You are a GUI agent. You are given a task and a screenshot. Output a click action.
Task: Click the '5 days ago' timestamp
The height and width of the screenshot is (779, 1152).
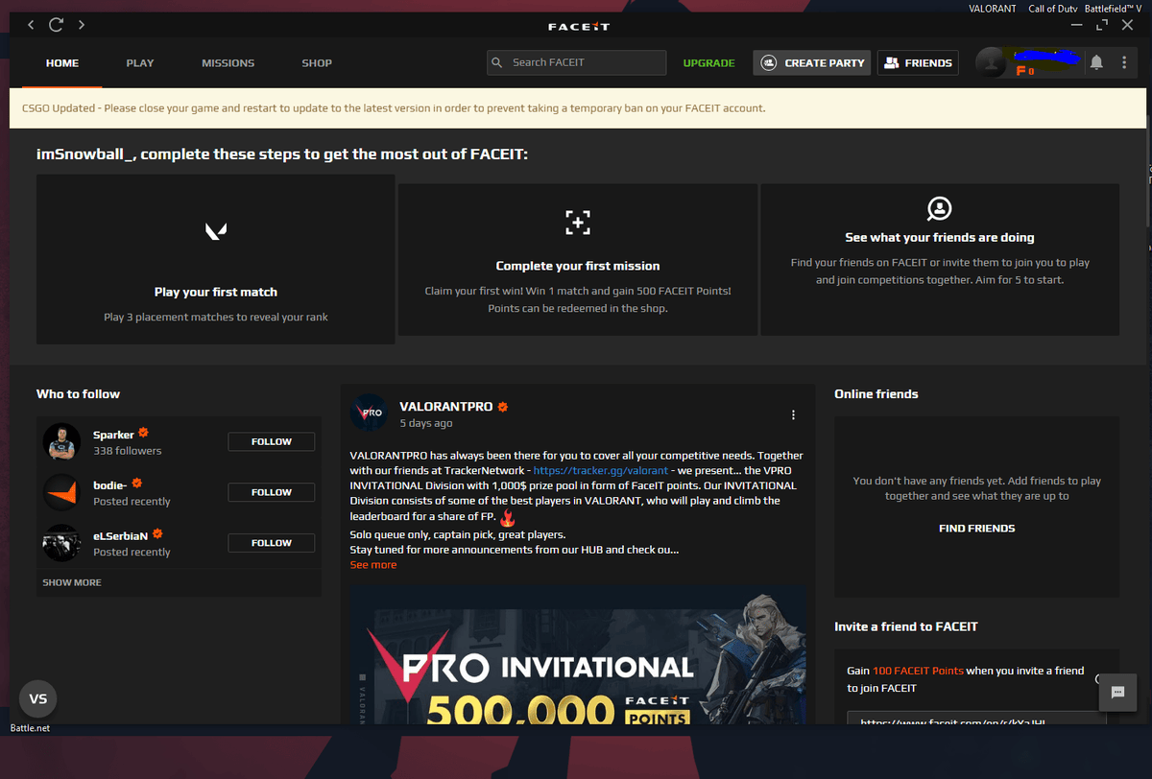point(426,423)
